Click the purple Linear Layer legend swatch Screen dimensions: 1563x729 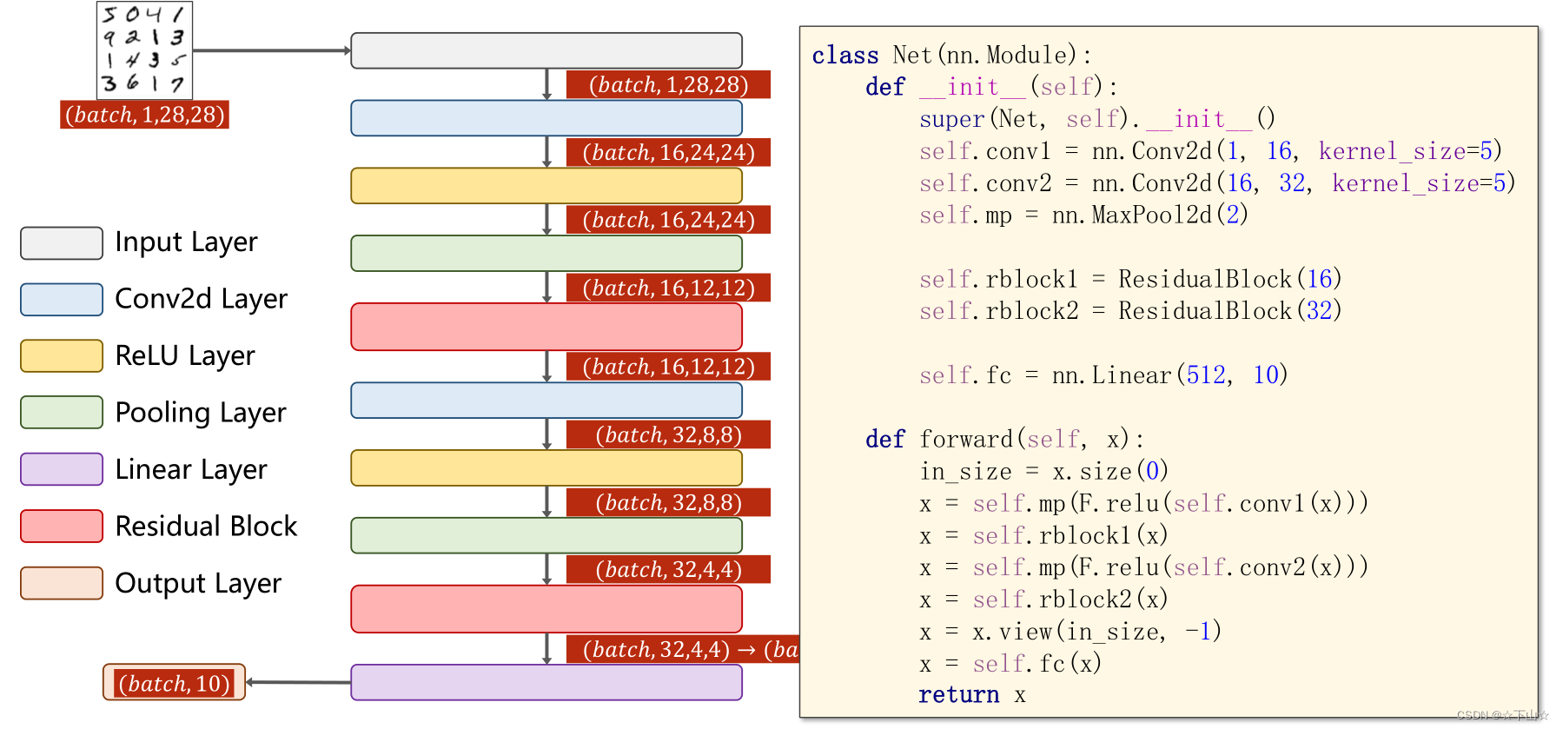(62, 469)
